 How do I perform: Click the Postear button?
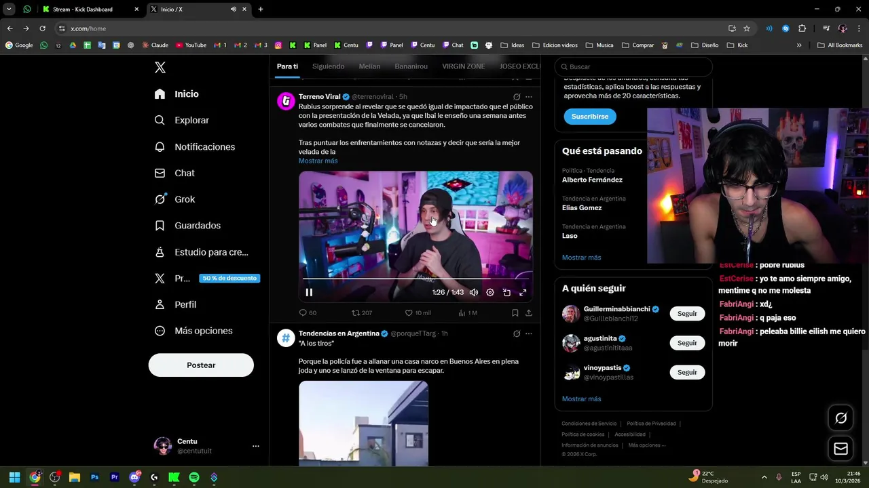(201, 365)
